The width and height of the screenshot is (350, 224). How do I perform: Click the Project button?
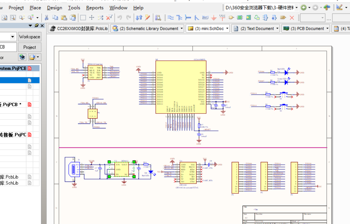tap(30, 47)
